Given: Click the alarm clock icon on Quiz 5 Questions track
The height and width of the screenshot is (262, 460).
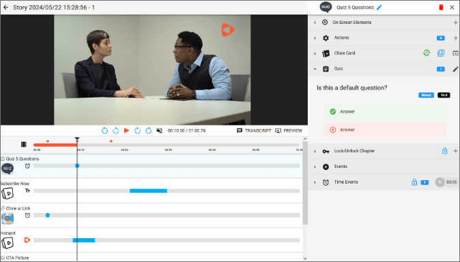Looking at the screenshot, I should [27, 166].
